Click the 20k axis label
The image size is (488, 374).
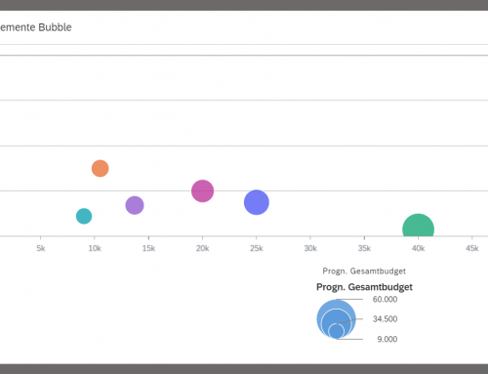click(202, 248)
